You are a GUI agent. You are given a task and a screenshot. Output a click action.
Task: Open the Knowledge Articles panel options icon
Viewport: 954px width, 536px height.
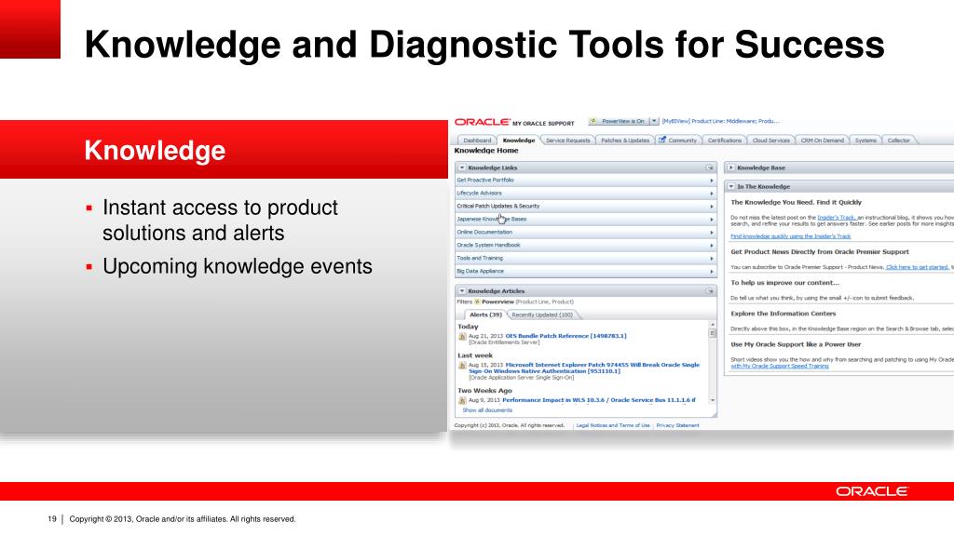pos(709,291)
